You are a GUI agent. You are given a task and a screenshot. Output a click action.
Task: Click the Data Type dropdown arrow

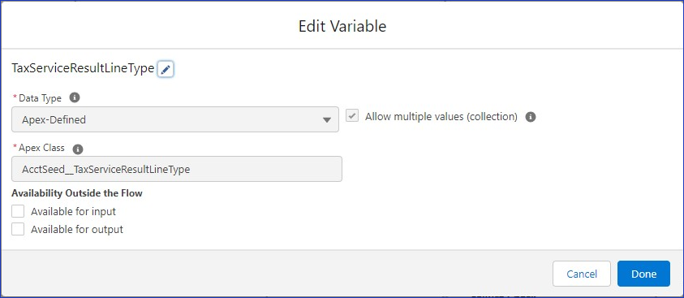pyautogui.click(x=327, y=120)
